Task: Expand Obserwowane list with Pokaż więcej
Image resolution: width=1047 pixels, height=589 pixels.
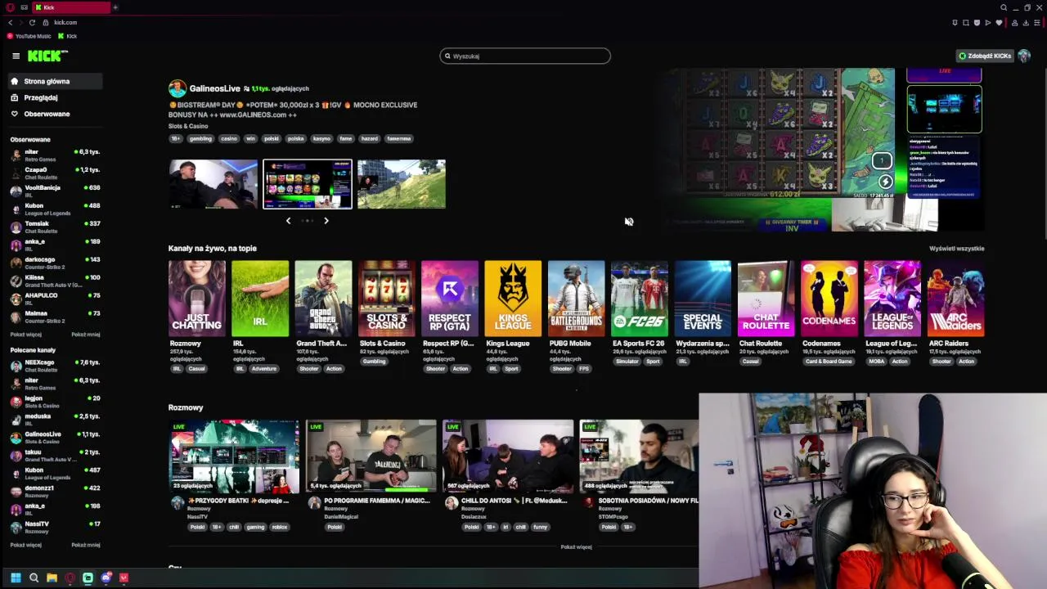Action: pos(25,335)
